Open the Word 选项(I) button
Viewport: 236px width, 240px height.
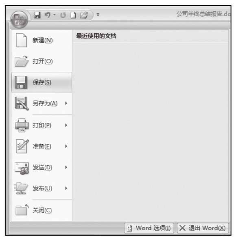[x=149, y=228]
